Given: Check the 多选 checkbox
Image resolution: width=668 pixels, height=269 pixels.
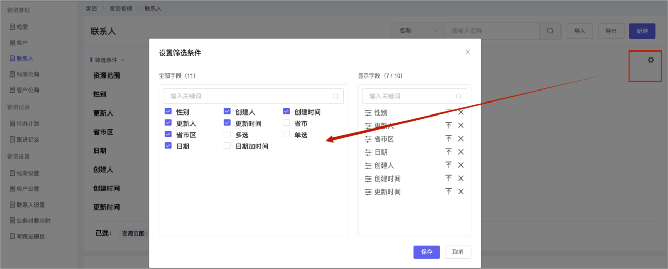Looking at the screenshot, I should click(227, 134).
